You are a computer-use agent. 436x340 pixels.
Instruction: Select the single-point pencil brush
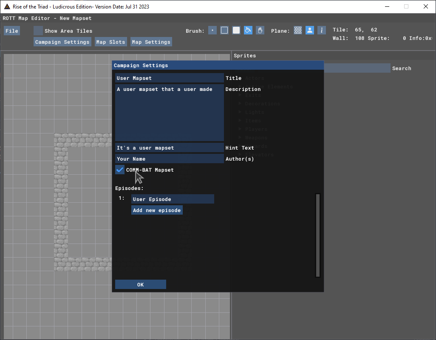point(212,30)
